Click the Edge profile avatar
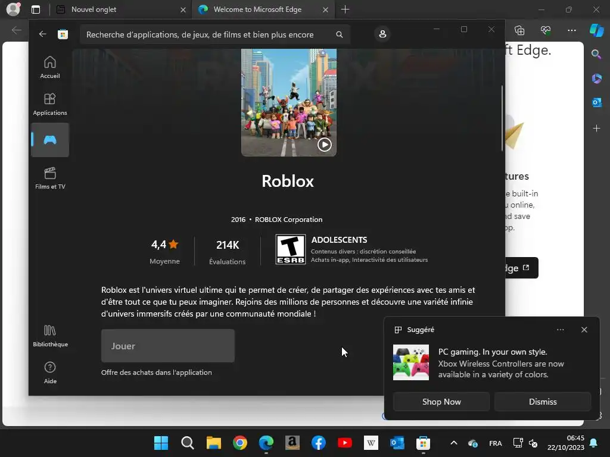The height and width of the screenshot is (457, 610). pos(13,9)
